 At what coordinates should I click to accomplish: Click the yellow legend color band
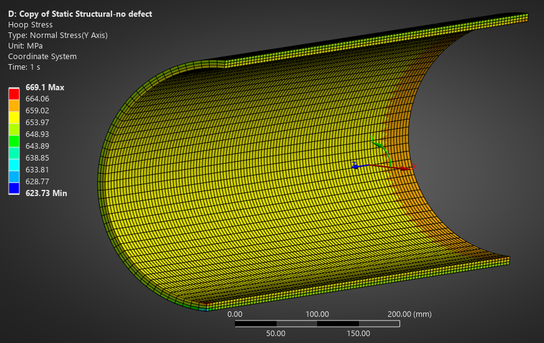[14, 118]
